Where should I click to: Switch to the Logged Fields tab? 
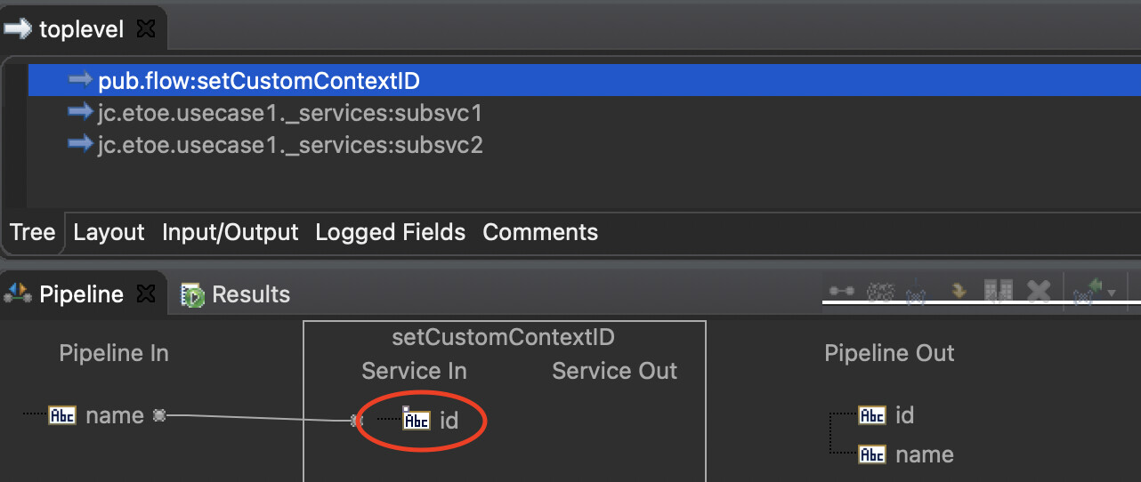[x=390, y=232]
